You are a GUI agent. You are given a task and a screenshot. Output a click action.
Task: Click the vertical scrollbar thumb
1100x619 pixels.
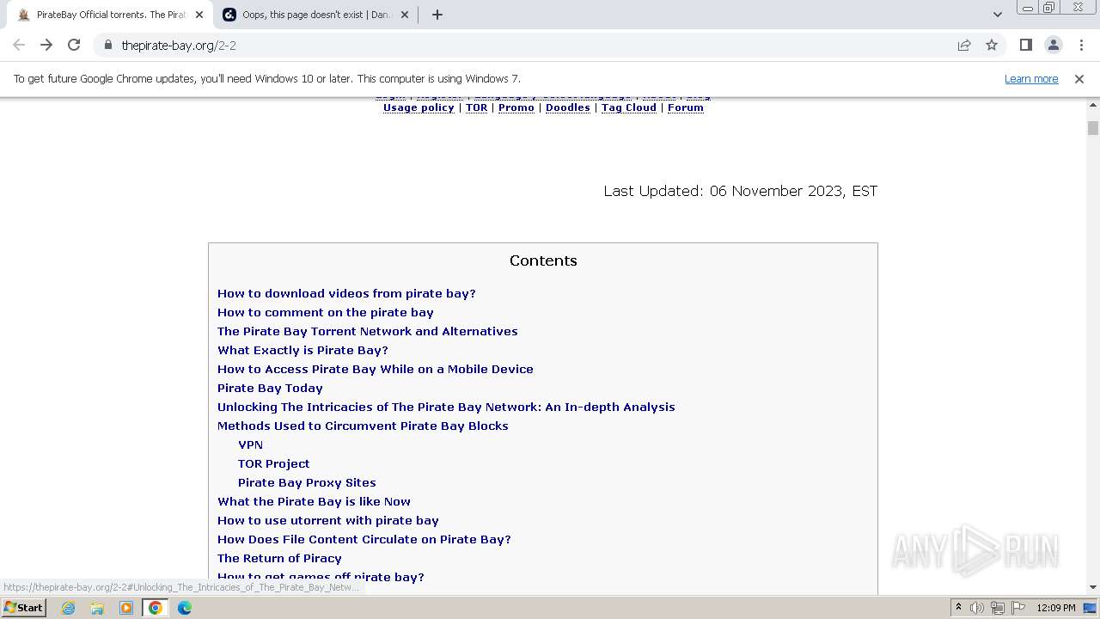point(1092,128)
